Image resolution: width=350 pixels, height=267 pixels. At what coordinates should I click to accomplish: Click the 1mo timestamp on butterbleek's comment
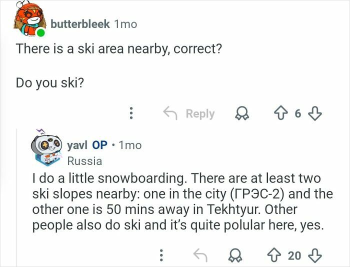click(125, 24)
